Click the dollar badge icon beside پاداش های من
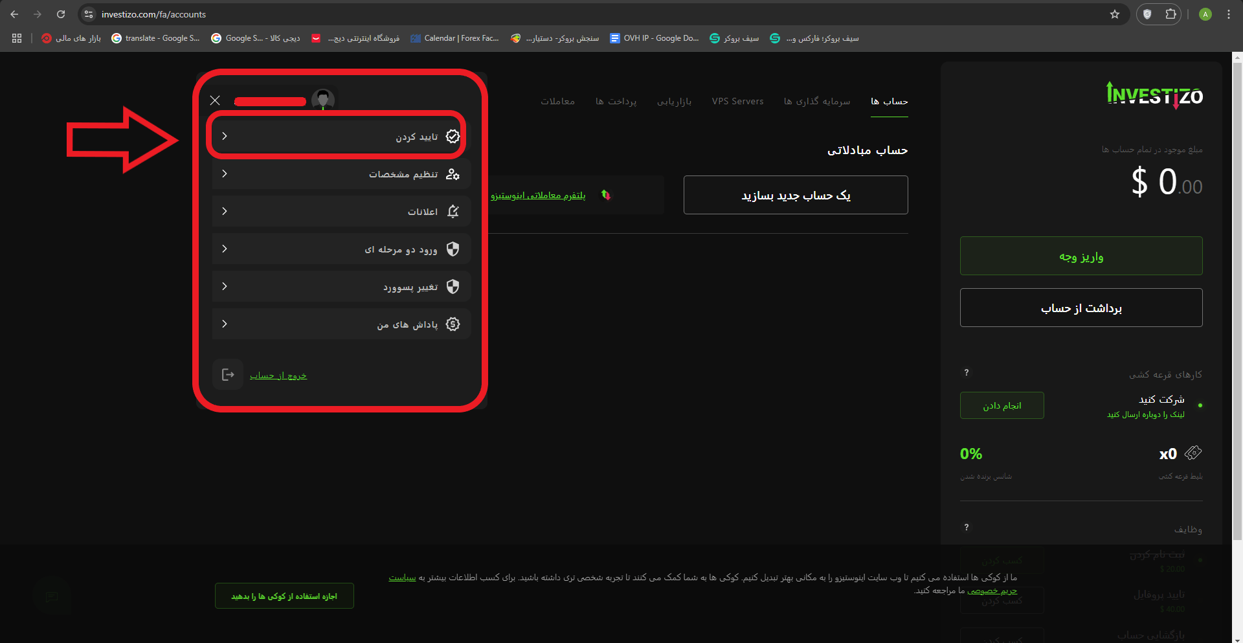The image size is (1243, 643). [x=453, y=324]
